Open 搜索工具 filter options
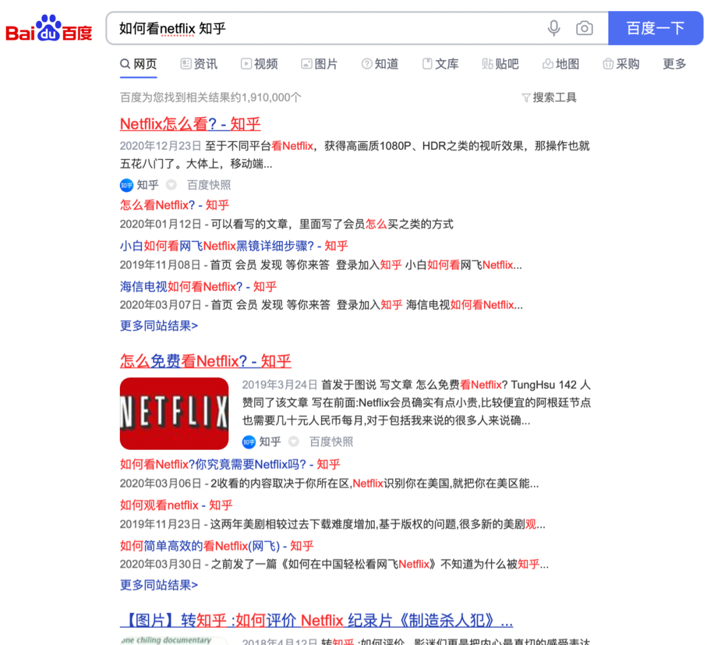Screen dimensions: 707x645 (x=549, y=98)
